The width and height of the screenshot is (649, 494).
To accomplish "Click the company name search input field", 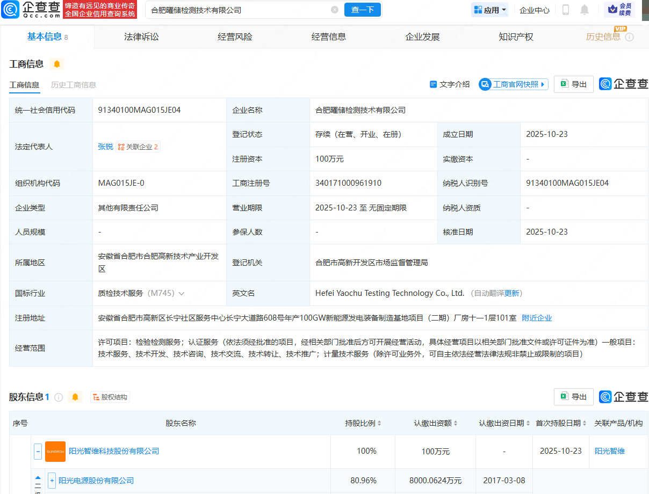I will (242, 10).
